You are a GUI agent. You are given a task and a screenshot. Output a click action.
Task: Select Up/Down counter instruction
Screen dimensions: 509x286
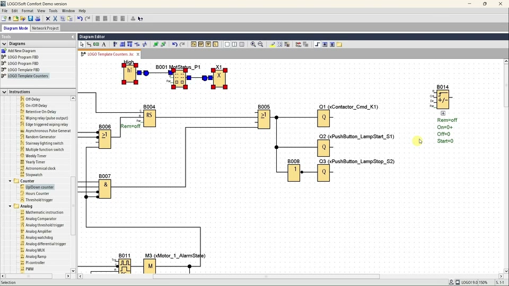[x=40, y=187]
